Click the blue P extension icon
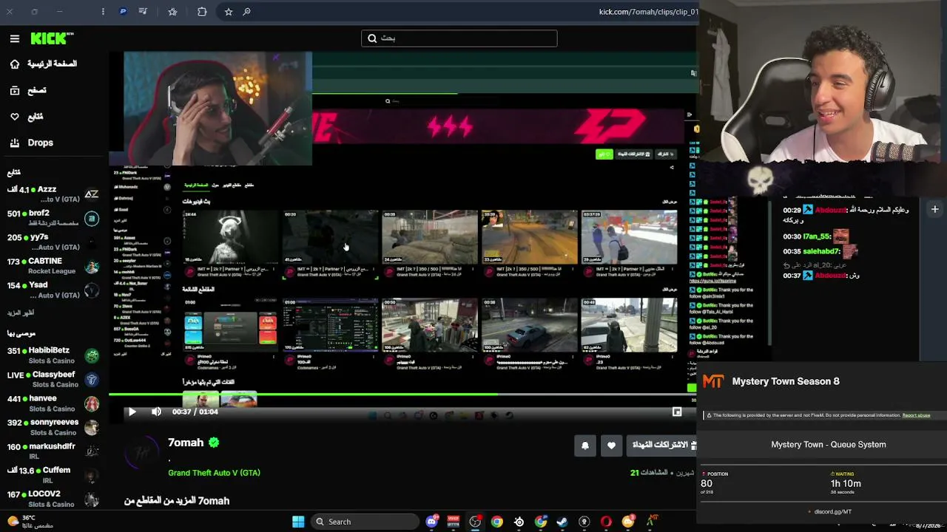Screen dimensions: 947x532 click(123, 12)
